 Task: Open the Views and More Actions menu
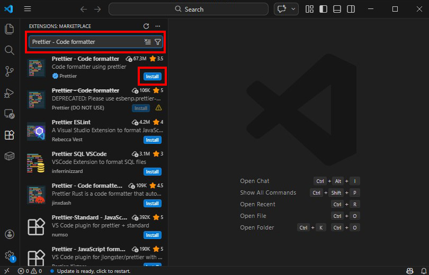point(157,26)
